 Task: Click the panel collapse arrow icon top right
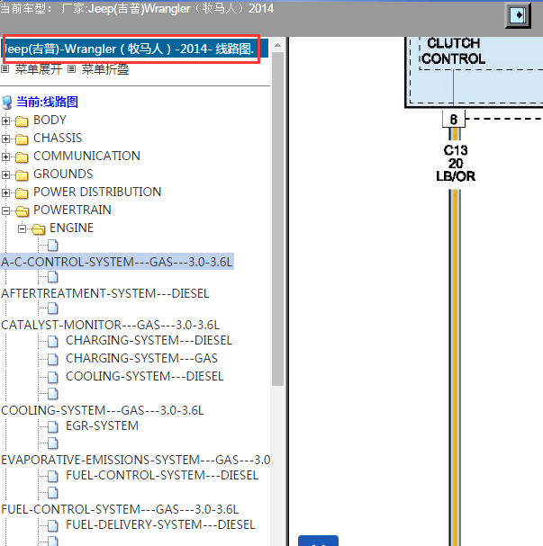pyautogui.click(x=518, y=15)
